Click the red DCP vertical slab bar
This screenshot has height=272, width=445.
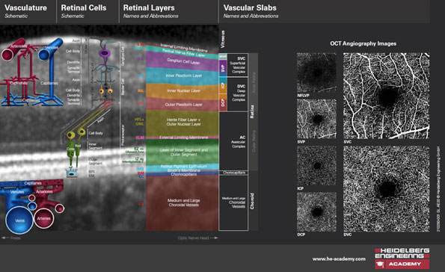223,102
